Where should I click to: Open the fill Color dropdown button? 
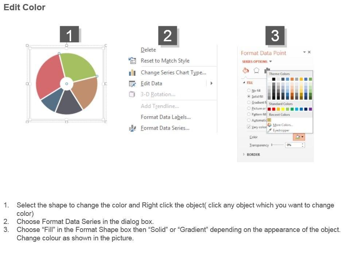pyautogui.click(x=299, y=137)
